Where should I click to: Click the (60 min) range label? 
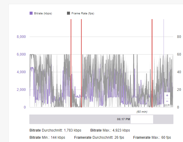coord(142,112)
